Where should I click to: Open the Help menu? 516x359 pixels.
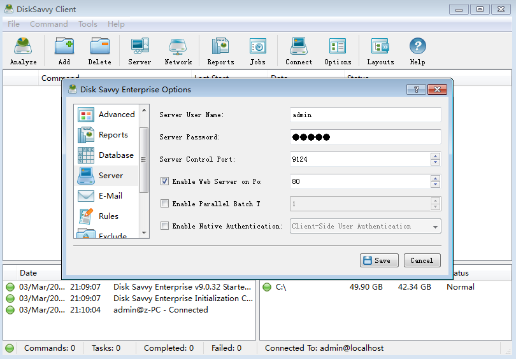(116, 24)
